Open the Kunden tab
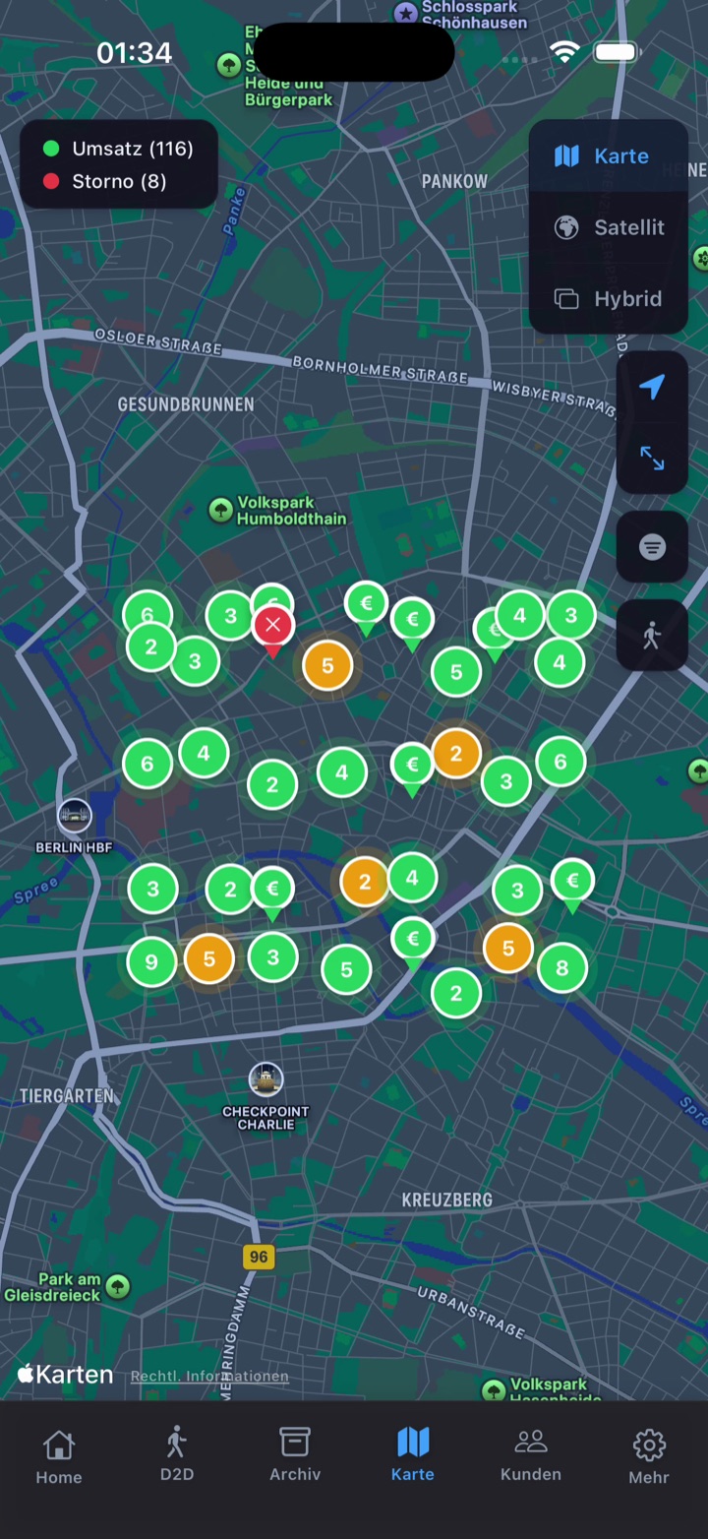708x1539 pixels. pyautogui.click(x=531, y=1454)
